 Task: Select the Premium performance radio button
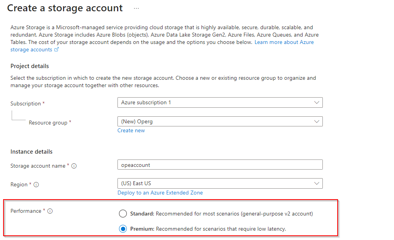tap(123, 229)
